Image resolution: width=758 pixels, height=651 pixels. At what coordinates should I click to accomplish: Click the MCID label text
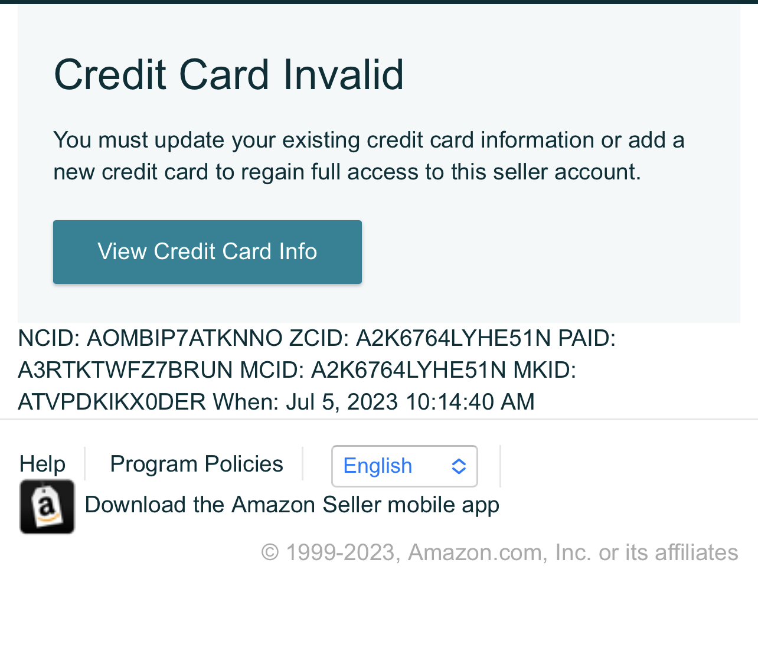272,370
